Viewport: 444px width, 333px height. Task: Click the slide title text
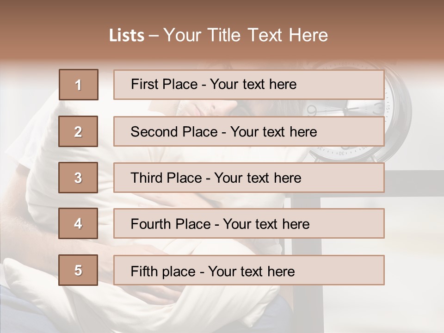pyautogui.click(x=219, y=35)
